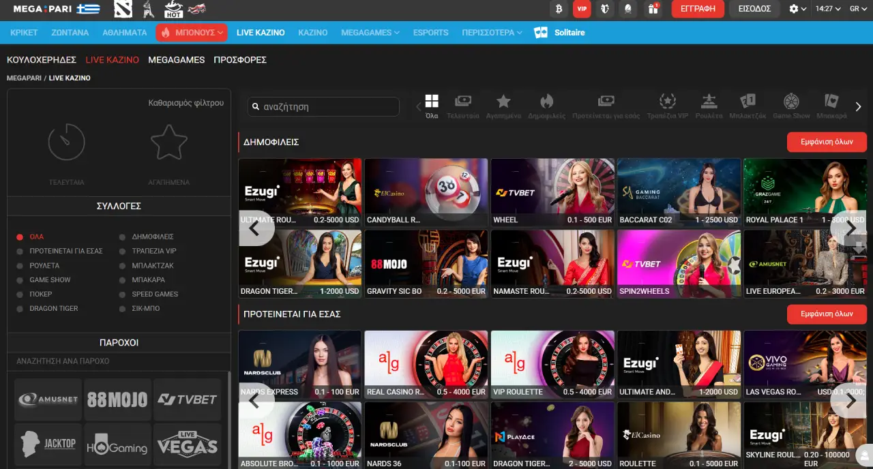Click the ΕΓΓΡΑΦΗ registration button
This screenshot has width=873, height=469.
tap(697, 9)
